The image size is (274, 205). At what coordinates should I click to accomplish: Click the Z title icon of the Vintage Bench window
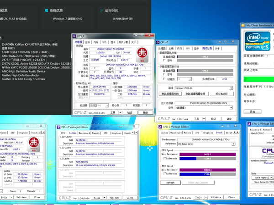click(x=160, y=127)
